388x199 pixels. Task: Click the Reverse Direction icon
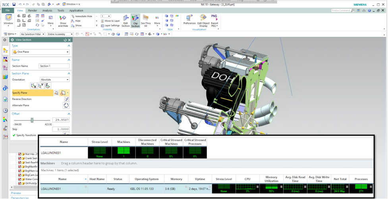click(x=67, y=99)
